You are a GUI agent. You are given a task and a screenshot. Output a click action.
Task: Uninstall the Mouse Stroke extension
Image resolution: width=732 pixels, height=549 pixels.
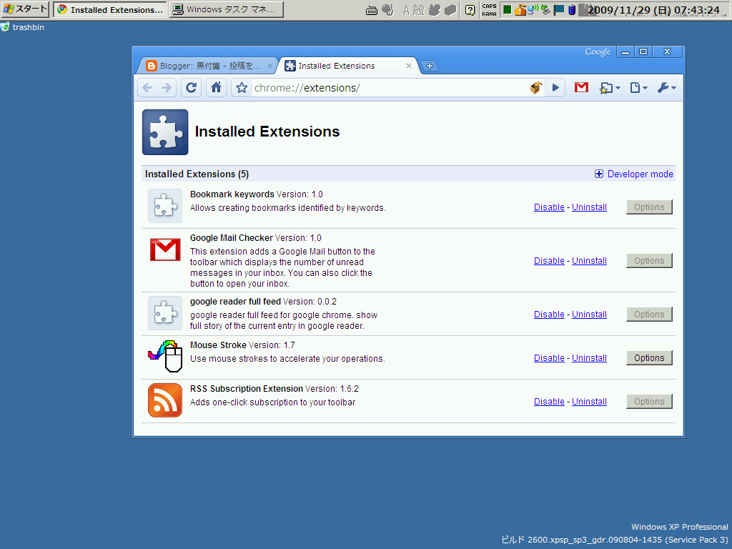click(x=589, y=358)
